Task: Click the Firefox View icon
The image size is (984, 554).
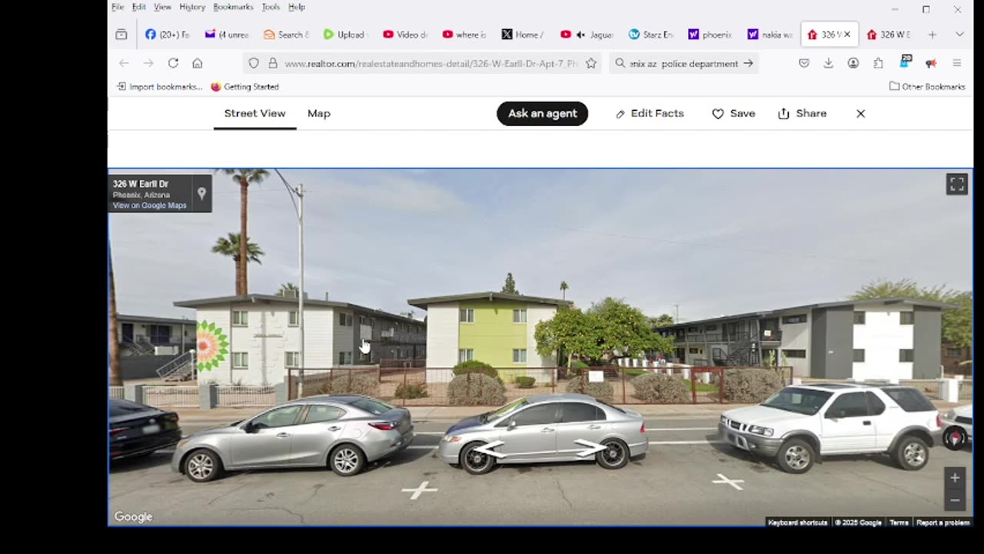Action: pyautogui.click(x=121, y=35)
